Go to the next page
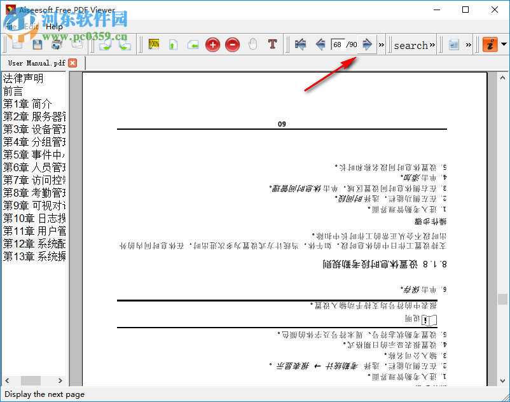The height and width of the screenshot is (402, 510). point(367,45)
